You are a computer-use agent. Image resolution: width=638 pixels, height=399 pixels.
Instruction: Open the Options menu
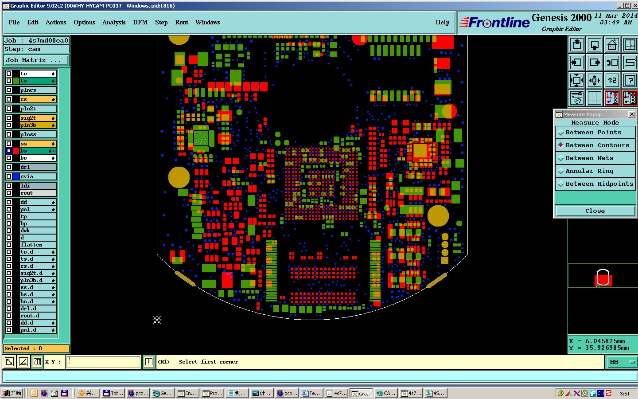(84, 22)
